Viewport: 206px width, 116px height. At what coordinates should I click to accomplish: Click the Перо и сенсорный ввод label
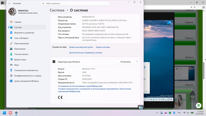click(69, 37)
